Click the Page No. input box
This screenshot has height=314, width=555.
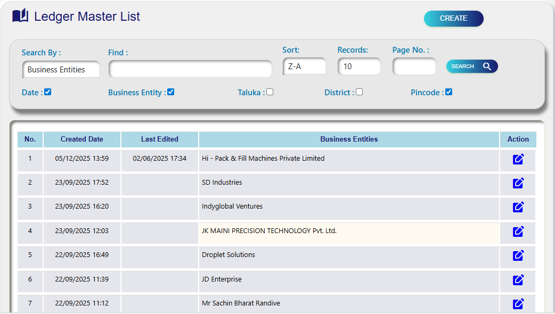414,67
